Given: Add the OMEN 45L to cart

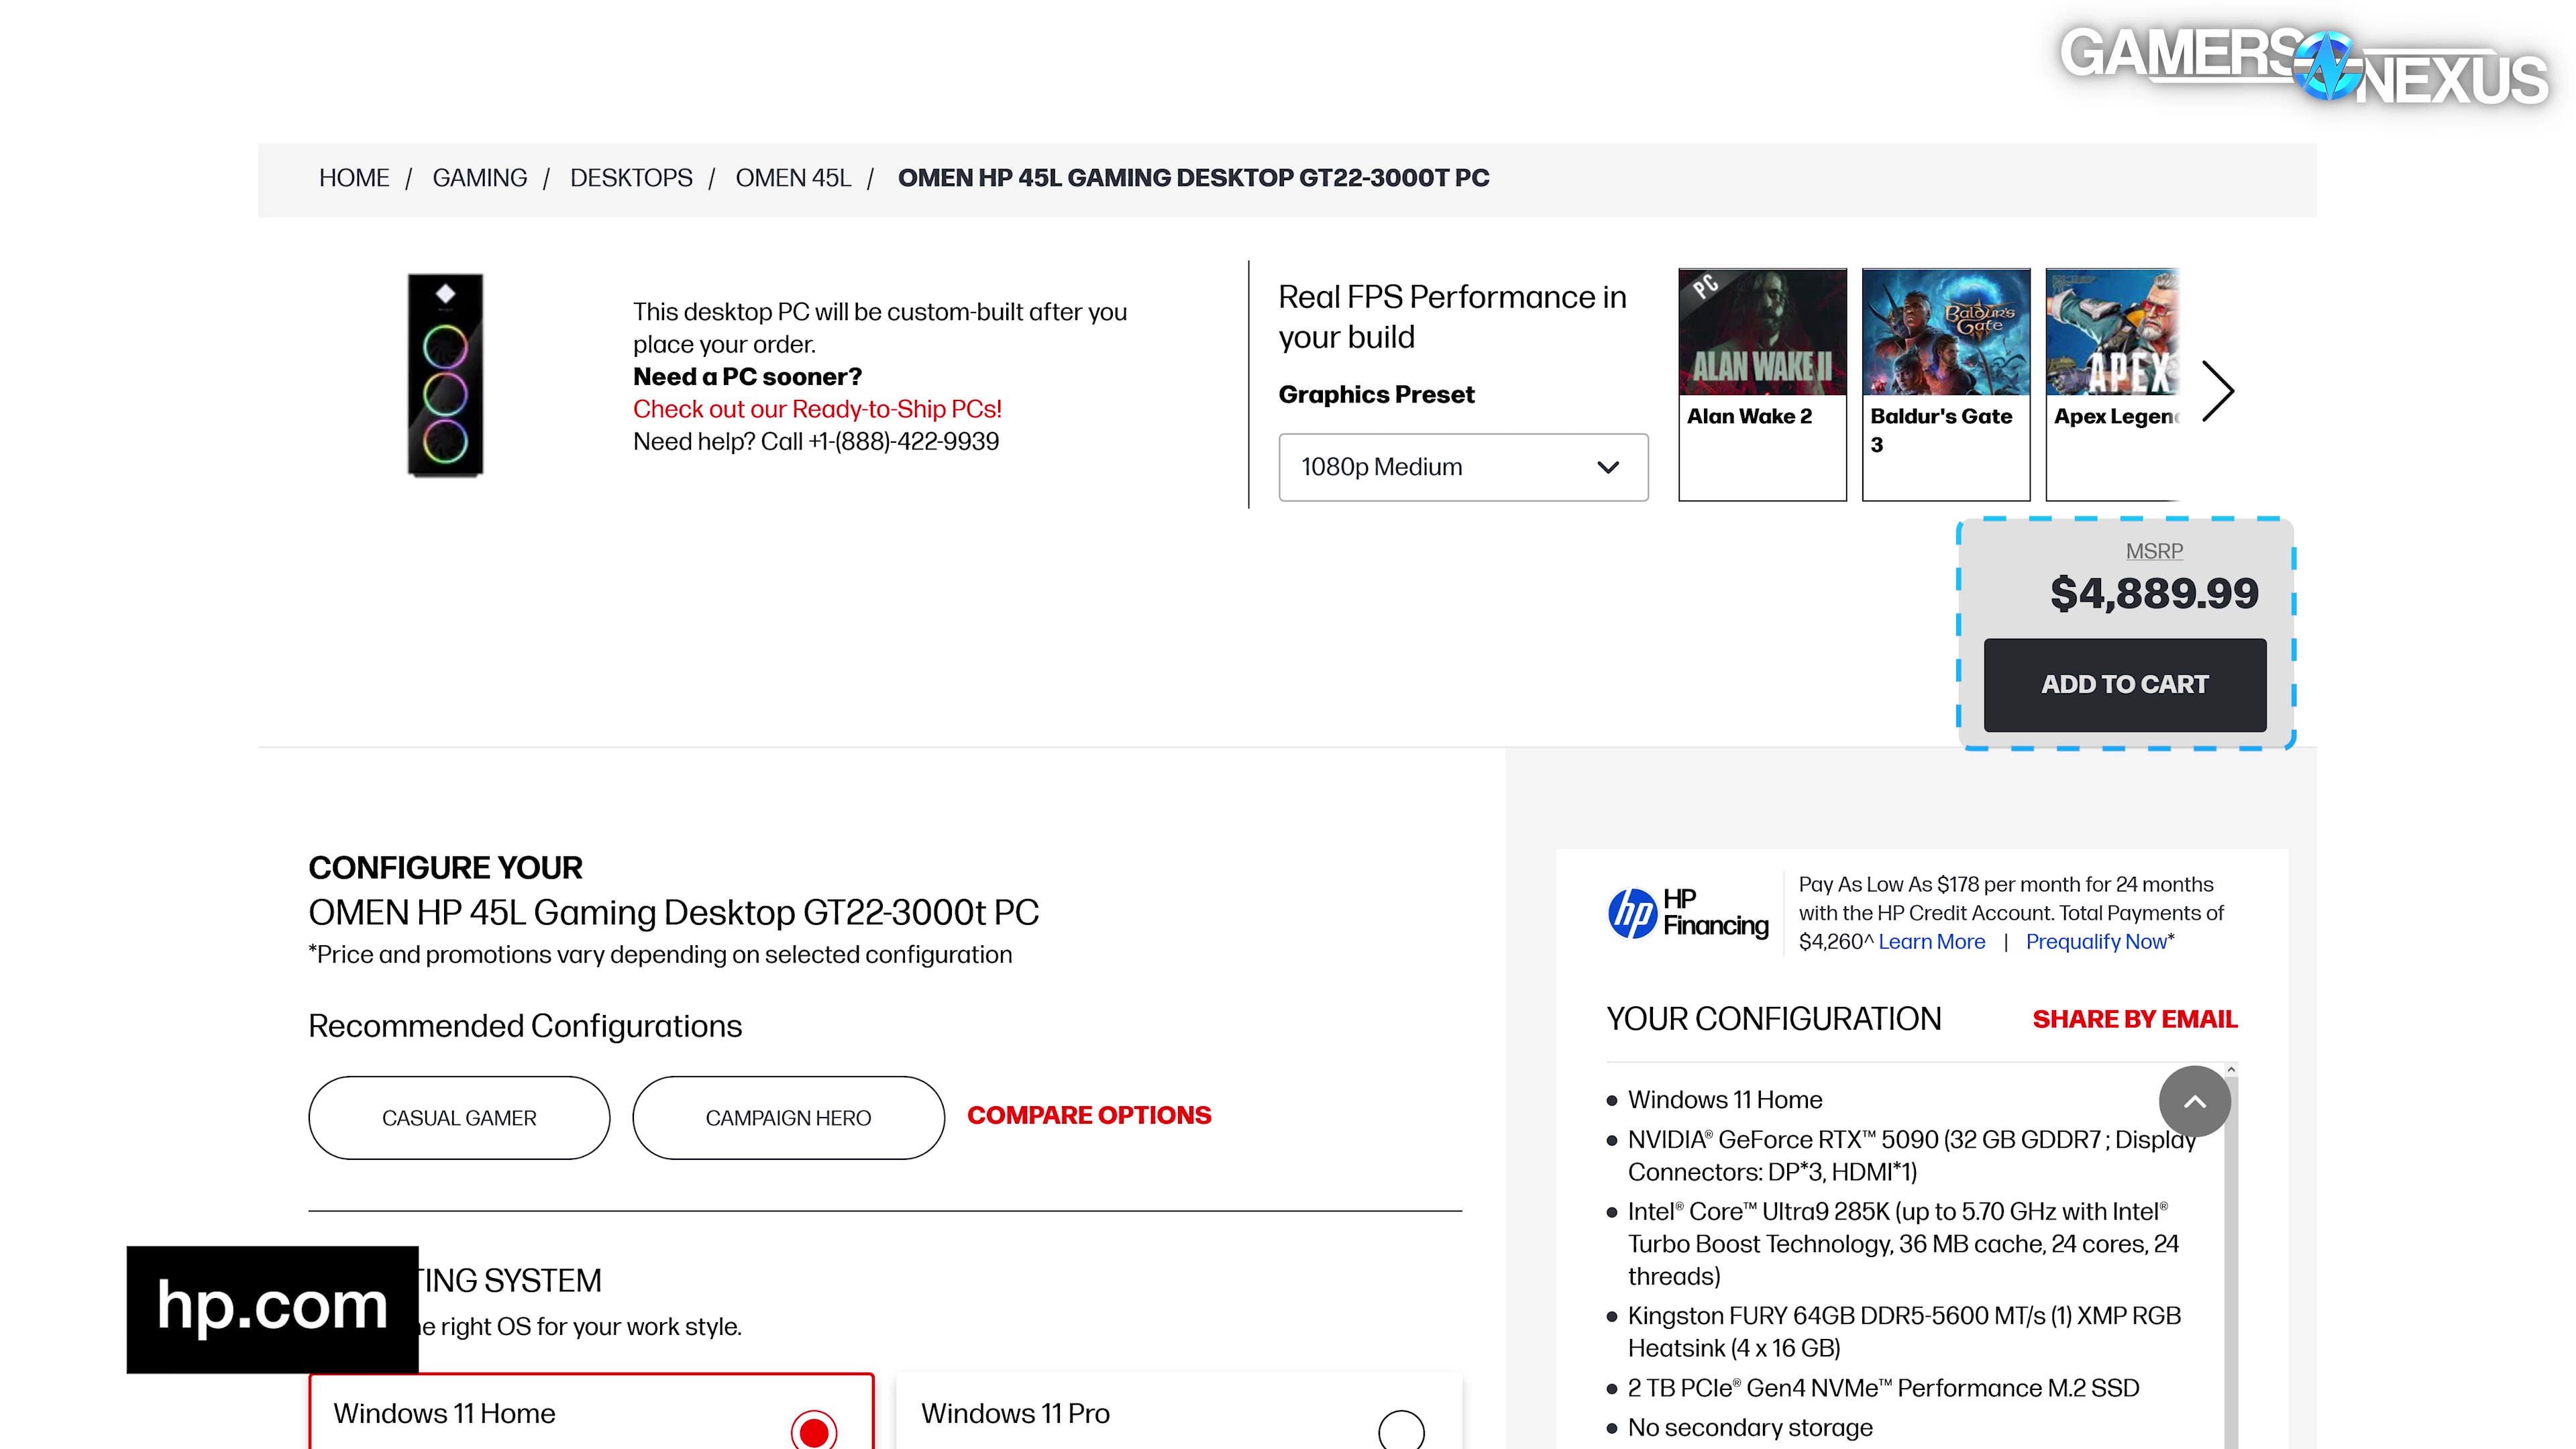Looking at the screenshot, I should pyautogui.click(x=2125, y=685).
